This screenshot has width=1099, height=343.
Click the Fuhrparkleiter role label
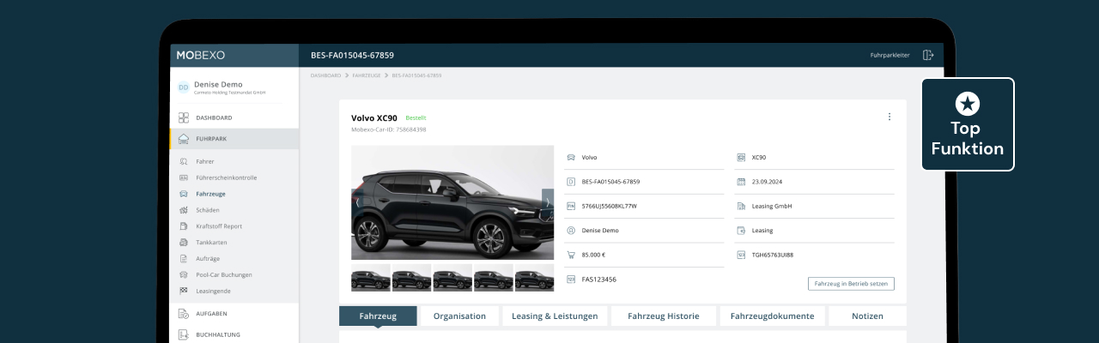point(890,55)
